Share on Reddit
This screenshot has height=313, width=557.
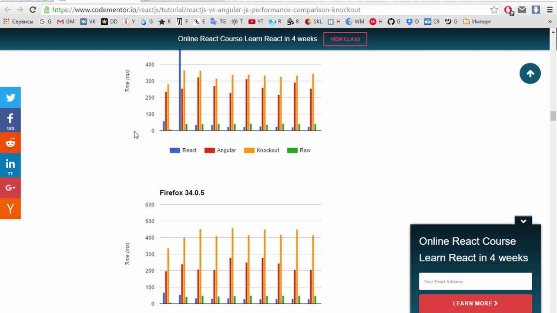click(10, 143)
